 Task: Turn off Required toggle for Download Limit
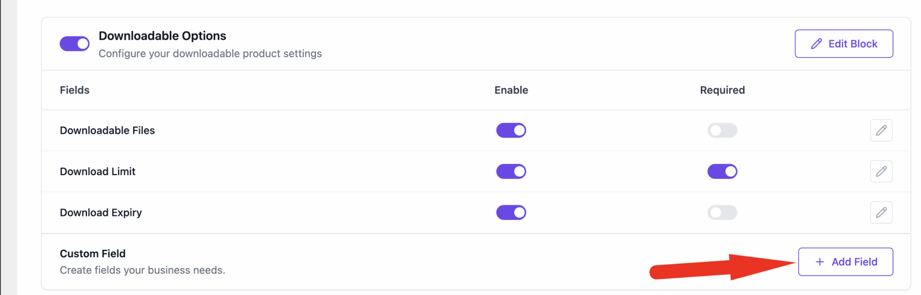click(x=722, y=171)
